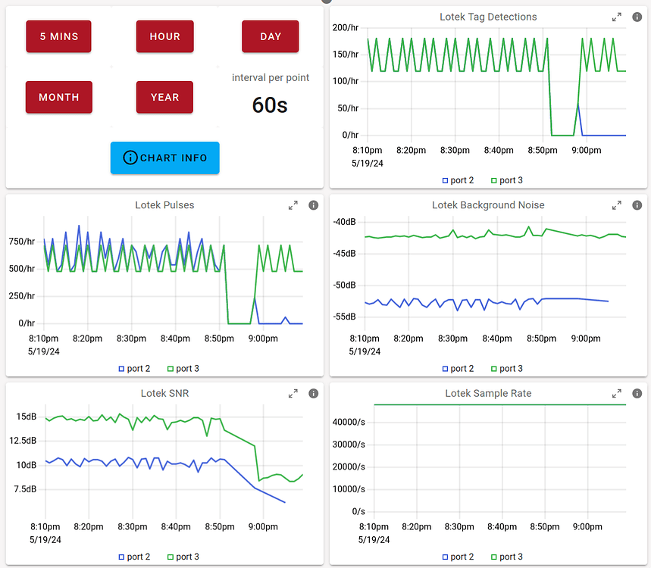Screen dimensions: 651x568
Task: Choose the MONTH time range
Action: [58, 97]
